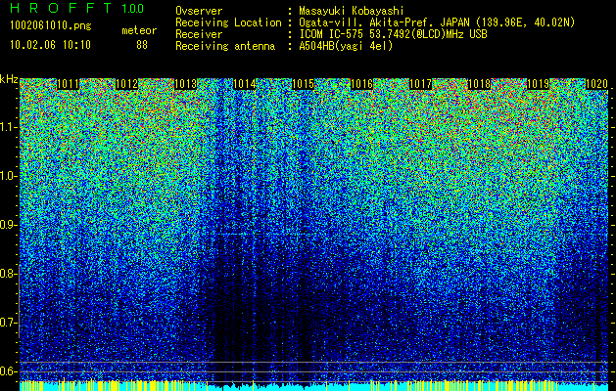Image resolution: width=616 pixels, height=391 pixels.
Task: Click the Receiving antenna label
Action: [x=225, y=46]
